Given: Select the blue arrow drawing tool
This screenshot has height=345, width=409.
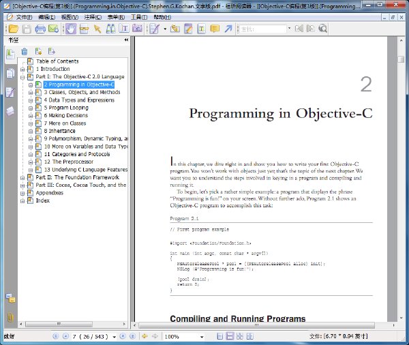Looking at the screenshot, I should point(228,29).
